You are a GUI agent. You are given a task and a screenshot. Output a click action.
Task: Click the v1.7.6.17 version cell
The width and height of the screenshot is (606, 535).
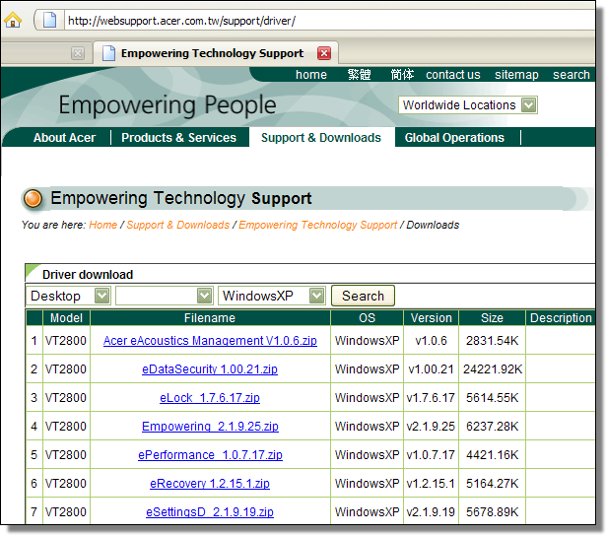pyautogui.click(x=431, y=398)
